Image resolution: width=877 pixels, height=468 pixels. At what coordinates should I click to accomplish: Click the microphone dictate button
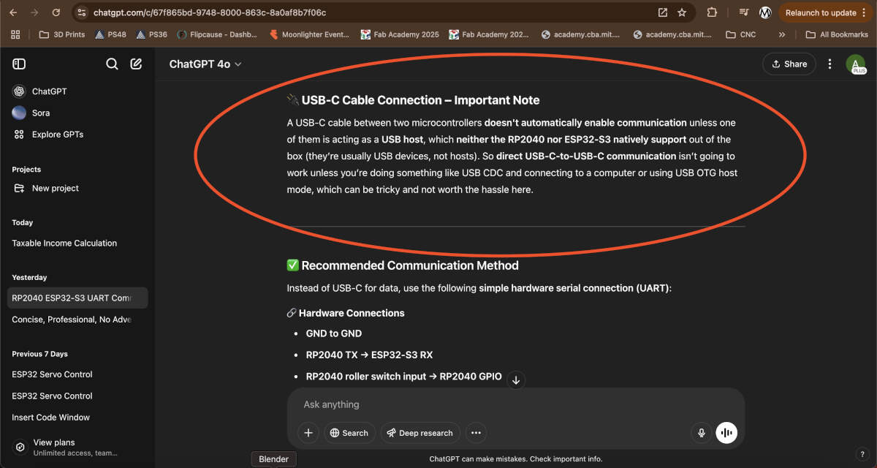(x=702, y=433)
